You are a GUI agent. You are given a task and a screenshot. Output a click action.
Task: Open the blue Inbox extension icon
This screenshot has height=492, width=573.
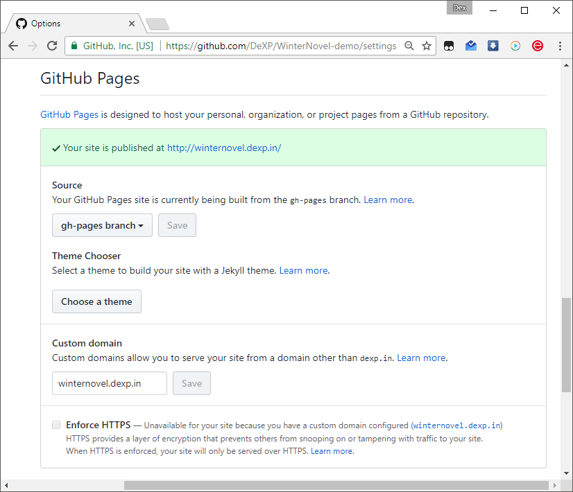470,45
